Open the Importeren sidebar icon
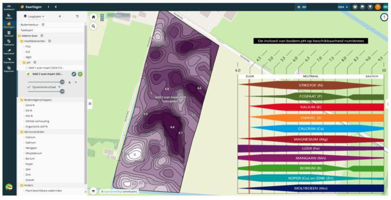Viewport: 391px width, 200px height. point(9,51)
